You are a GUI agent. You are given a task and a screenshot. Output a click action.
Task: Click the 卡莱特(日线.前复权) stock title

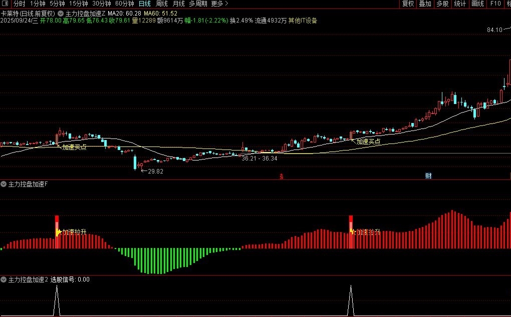(x=28, y=13)
